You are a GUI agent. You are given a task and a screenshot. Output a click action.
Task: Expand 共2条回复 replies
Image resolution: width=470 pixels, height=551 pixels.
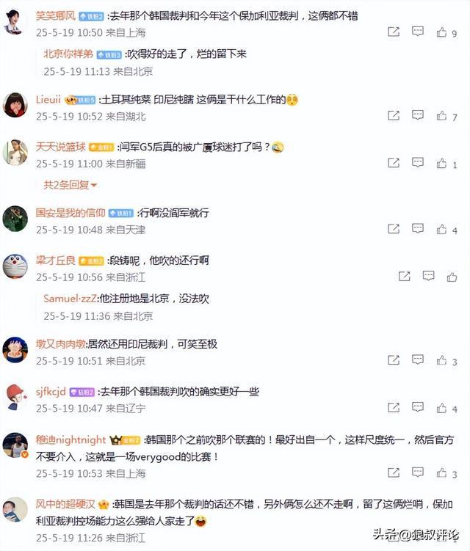(x=70, y=184)
